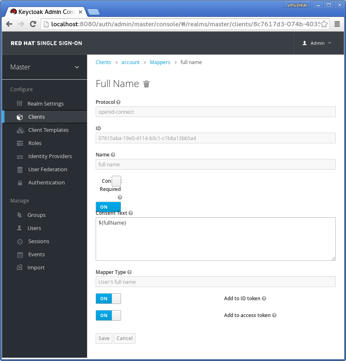Click the Save button
This screenshot has width=346, height=361.
(x=104, y=338)
